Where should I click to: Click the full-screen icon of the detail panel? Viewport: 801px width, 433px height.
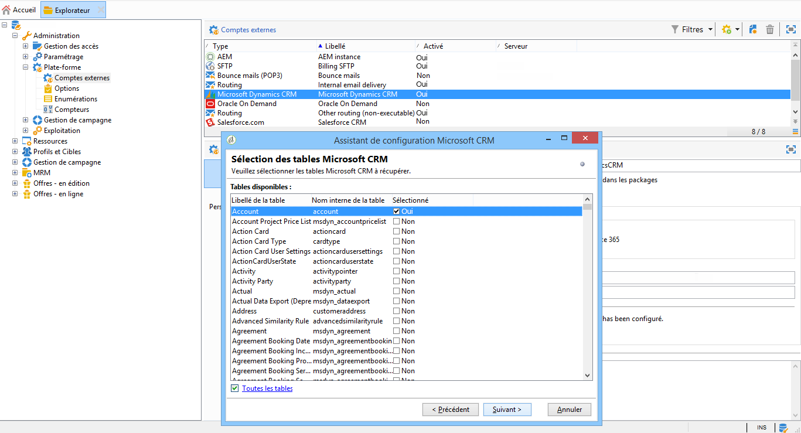(791, 149)
